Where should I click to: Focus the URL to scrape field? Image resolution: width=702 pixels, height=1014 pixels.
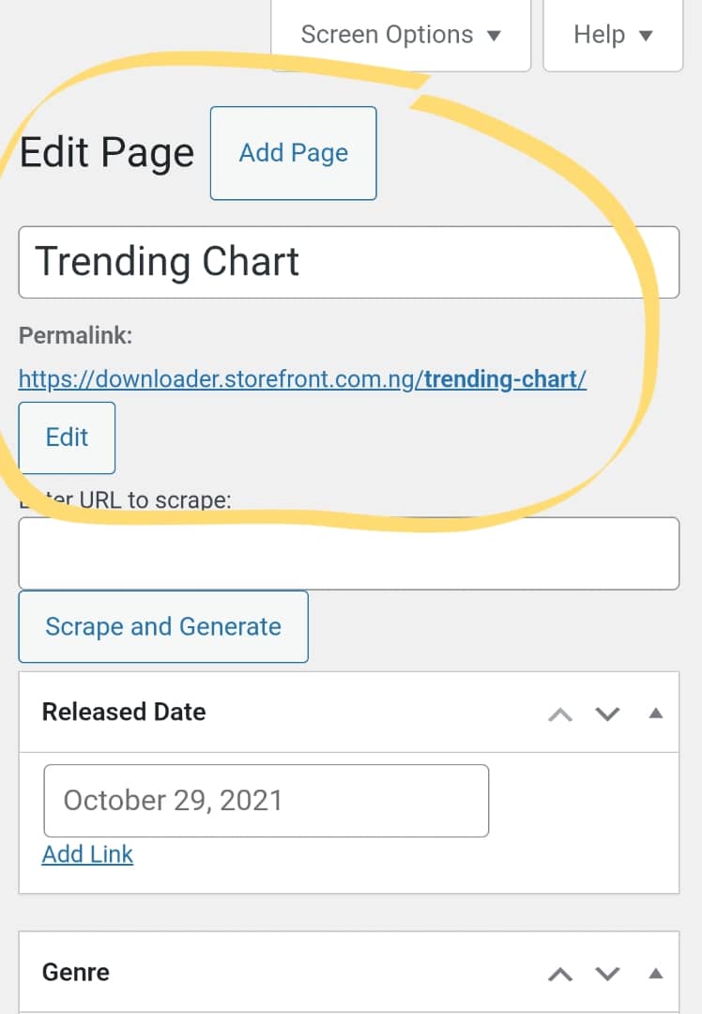click(348, 553)
